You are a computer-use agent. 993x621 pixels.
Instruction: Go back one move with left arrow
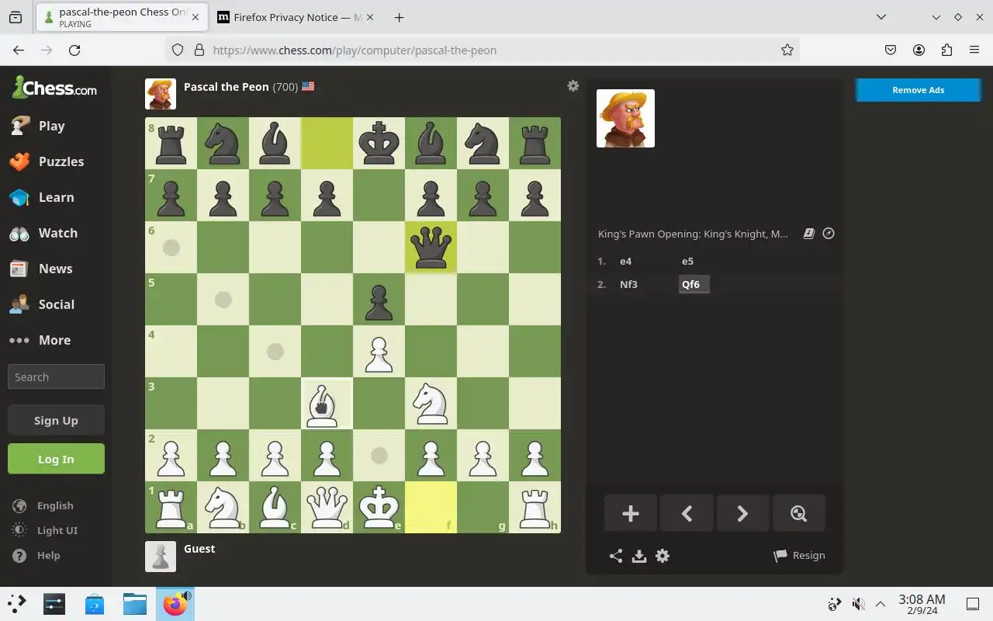(687, 513)
